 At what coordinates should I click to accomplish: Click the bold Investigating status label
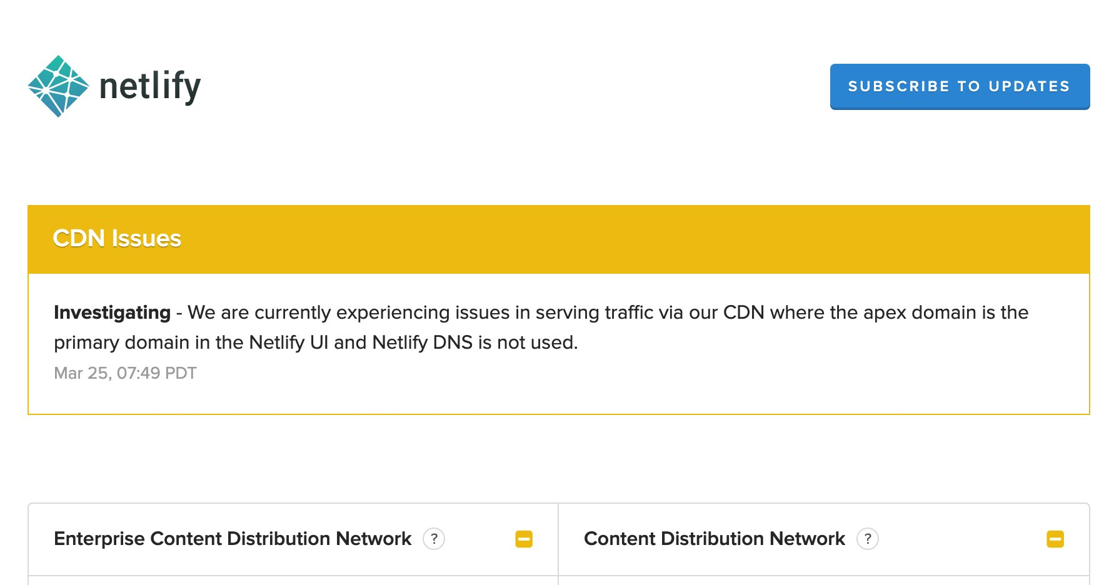(112, 312)
